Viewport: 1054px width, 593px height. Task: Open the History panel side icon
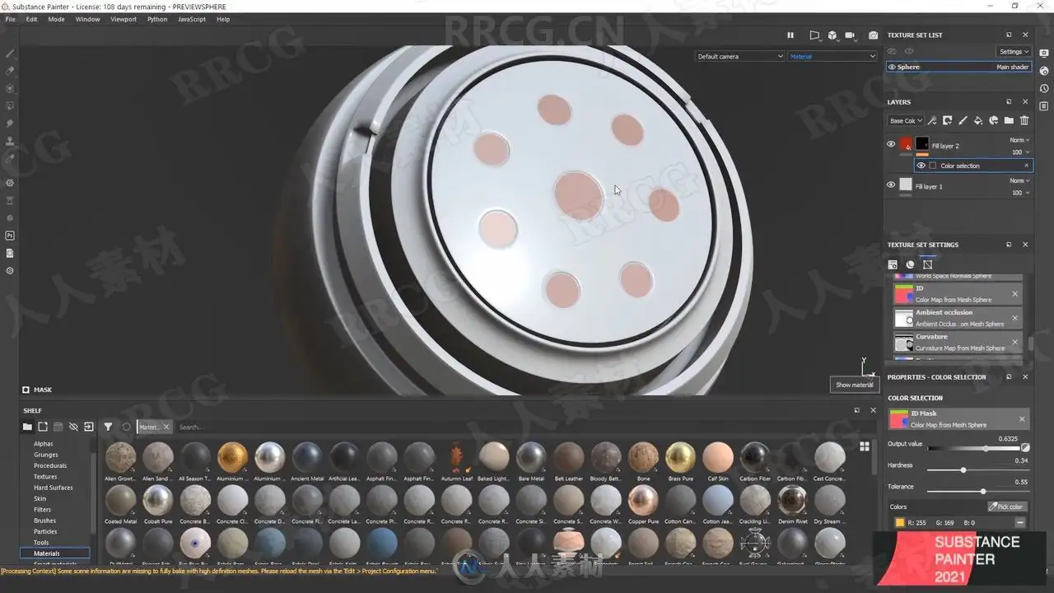(x=1044, y=88)
